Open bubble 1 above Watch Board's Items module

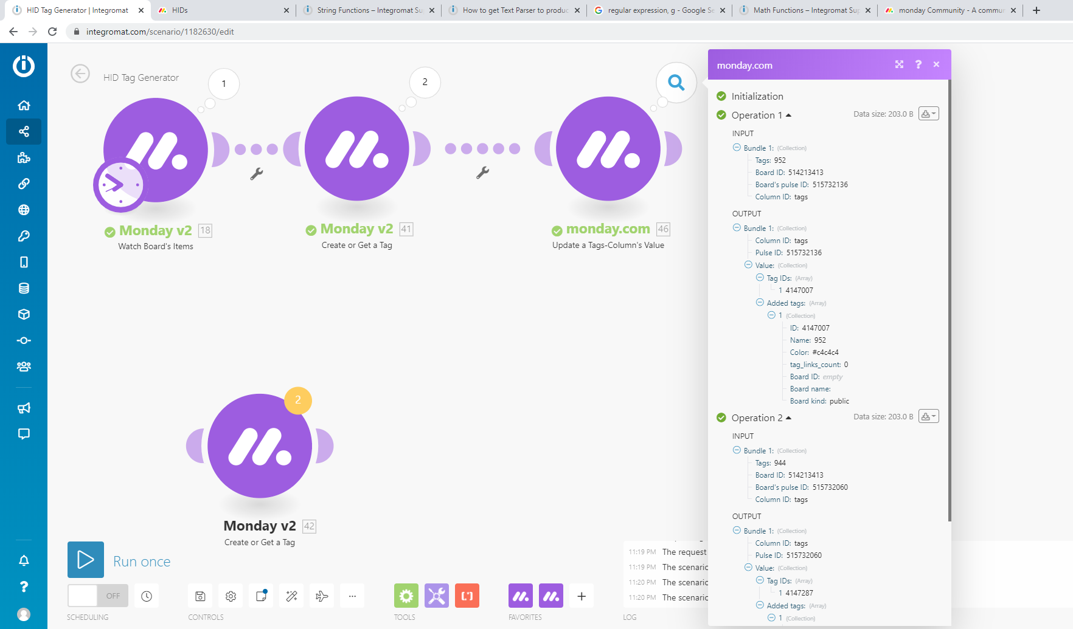[224, 84]
